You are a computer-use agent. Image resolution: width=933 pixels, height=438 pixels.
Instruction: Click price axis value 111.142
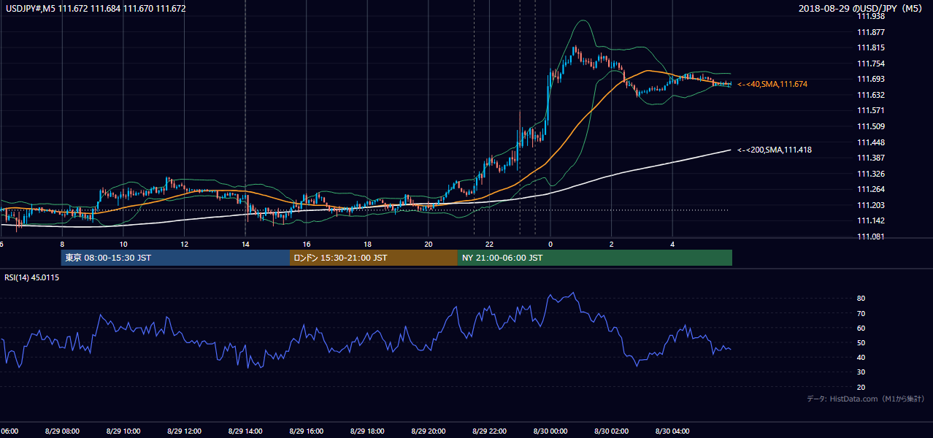(x=871, y=221)
